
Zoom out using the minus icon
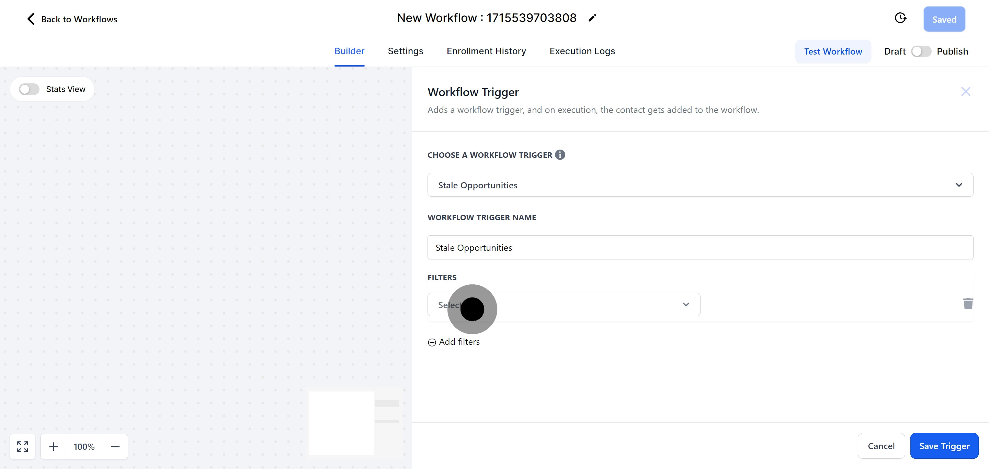click(115, 446)
